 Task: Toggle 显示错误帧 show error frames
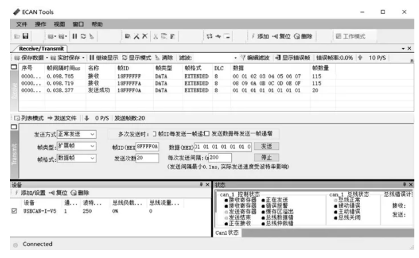coord(293,58)
